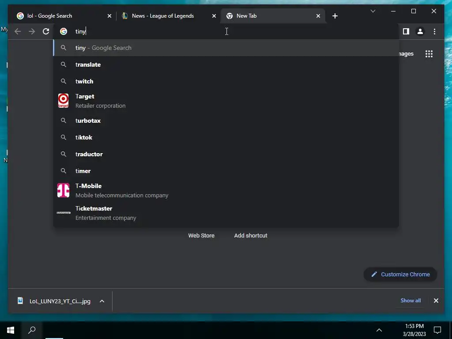The width and height of the screenshot is (452, 339).
Task: Select the T-Mobile suggestion
Action: click(226, 190)
